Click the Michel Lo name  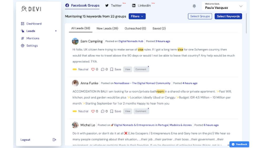[x=88, y=125]
